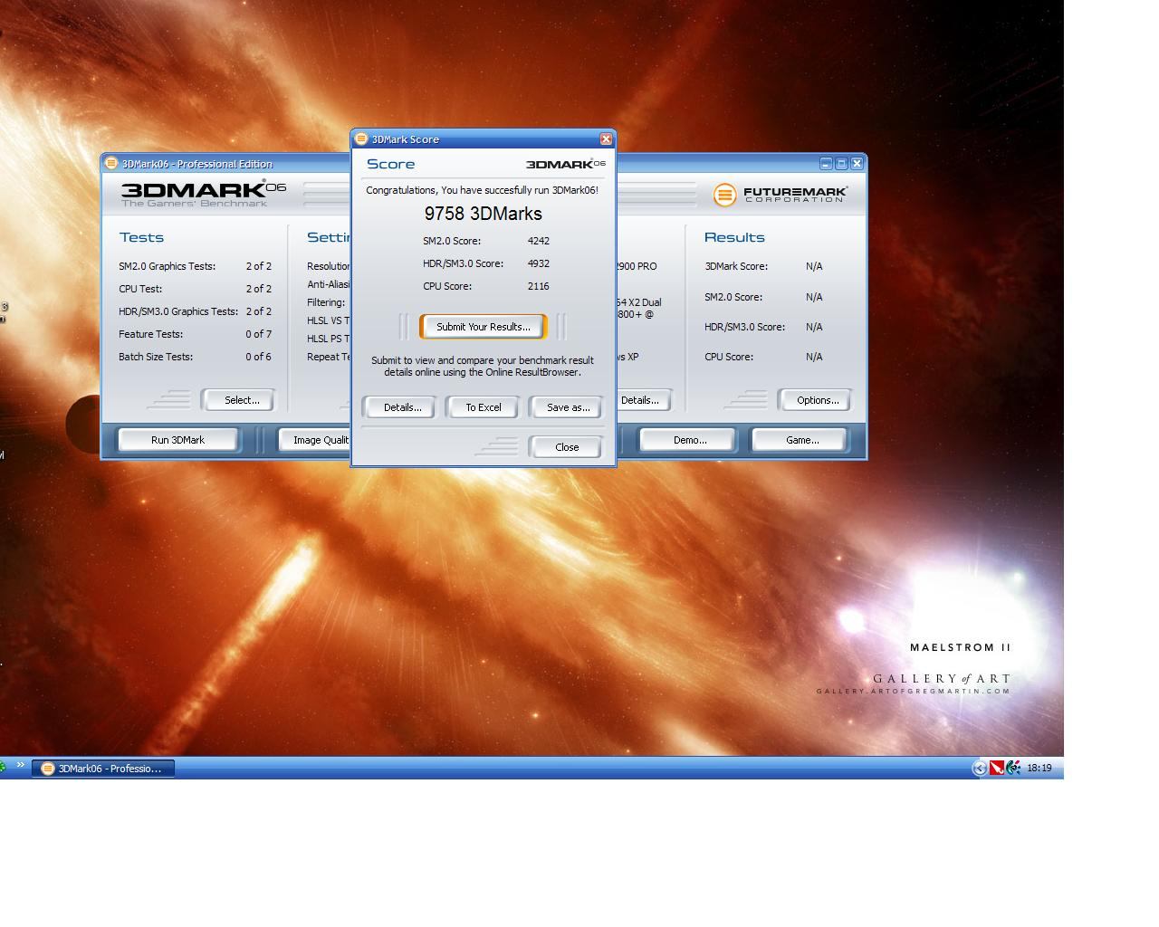Image resolution: width=1159 pixels, height=927 pixels.
Task: Close the 3DMark06 Professional Edition window
Action: [x=857, y=164]
